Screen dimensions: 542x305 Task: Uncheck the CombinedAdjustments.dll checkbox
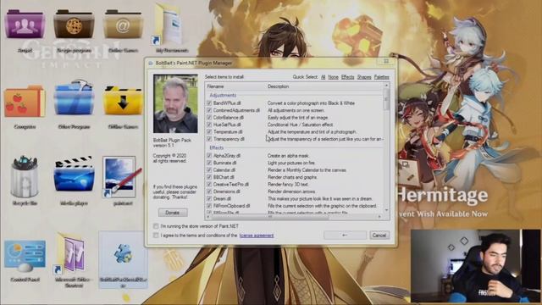coord(209,110)
